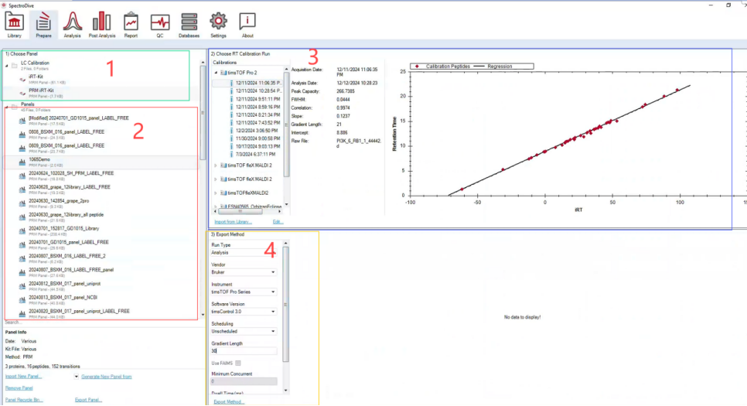
Task: Open the About info icon
Action: tap(247, 25)
